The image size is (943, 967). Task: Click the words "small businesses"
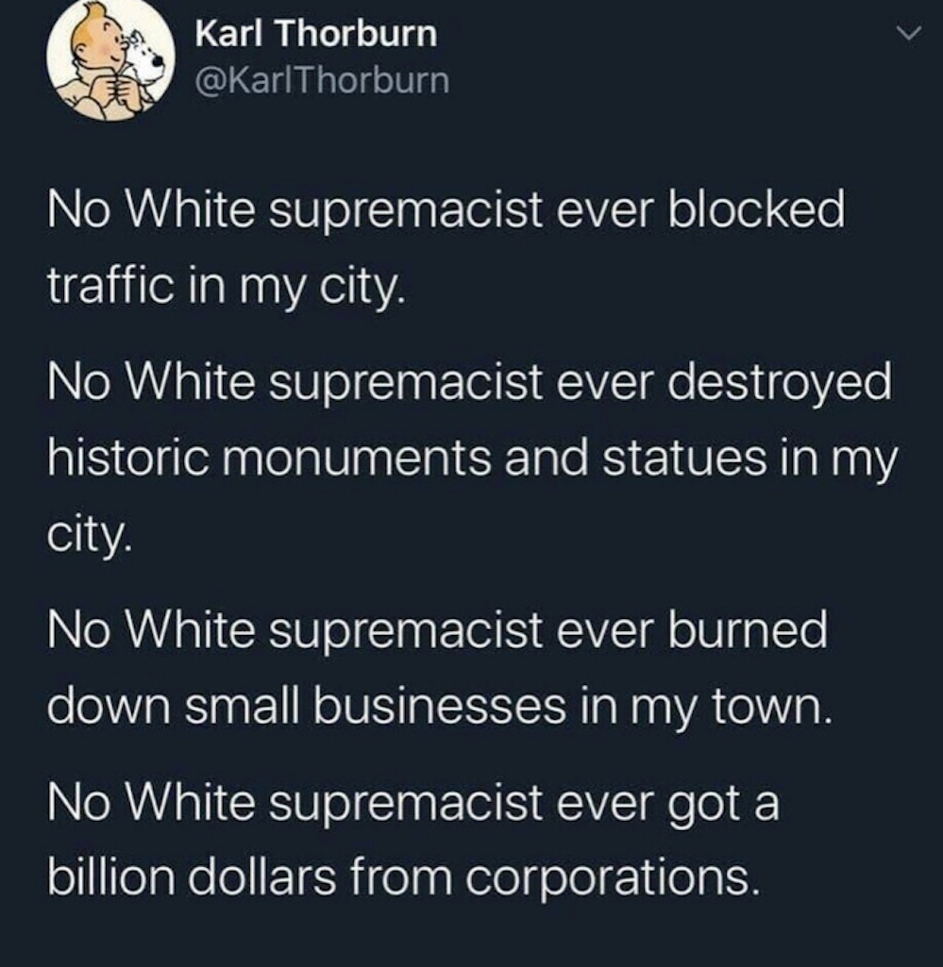(x=375, y=707)
